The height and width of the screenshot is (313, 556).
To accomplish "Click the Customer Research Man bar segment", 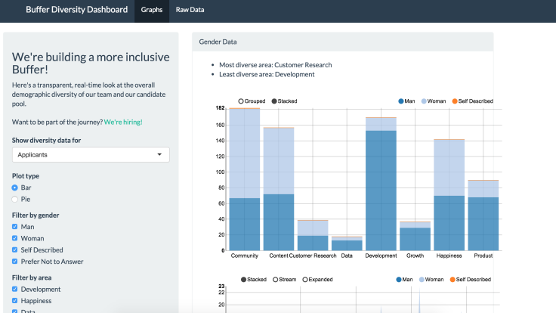I will point(313,243).
